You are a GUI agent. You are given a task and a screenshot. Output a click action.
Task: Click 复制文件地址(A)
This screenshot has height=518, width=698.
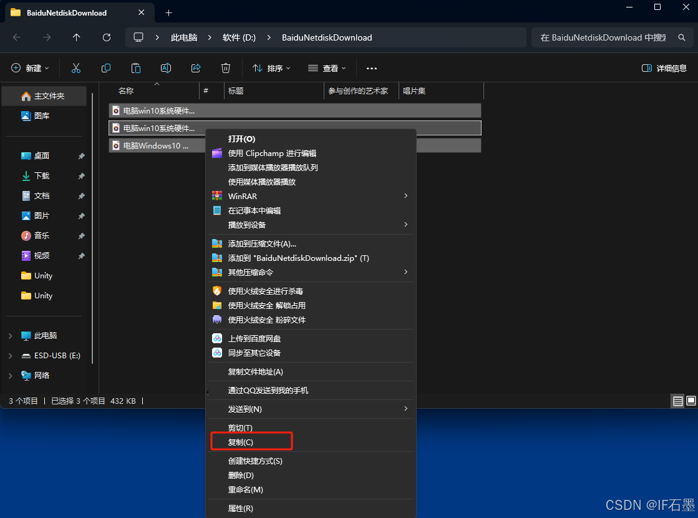point(311,371)
